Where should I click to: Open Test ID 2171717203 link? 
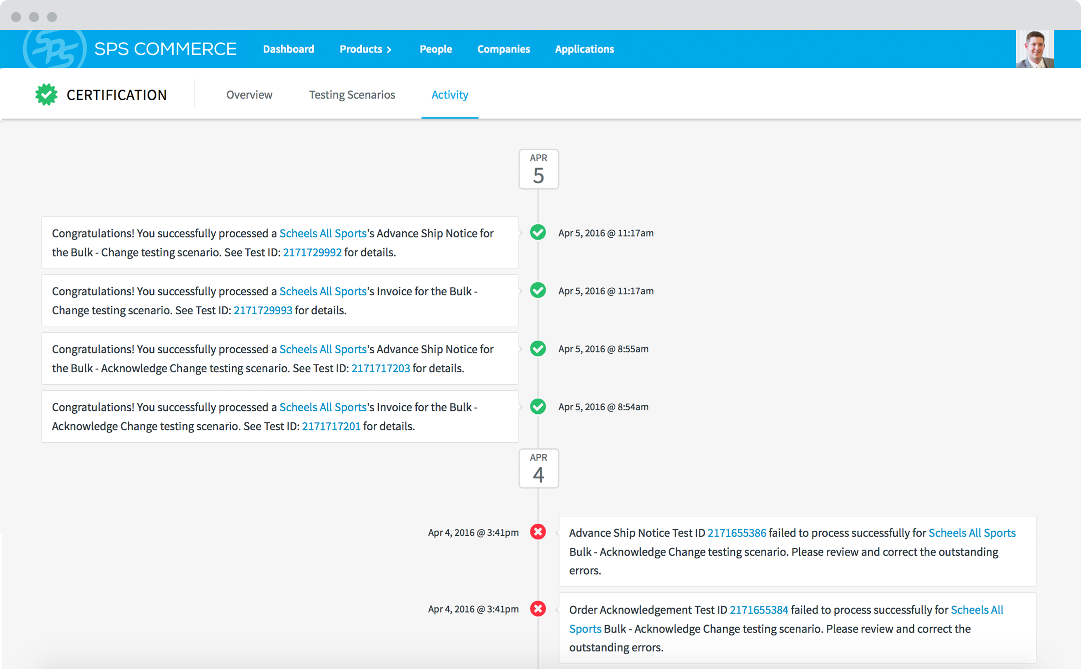pyautogui.click(x=381, y=368)
